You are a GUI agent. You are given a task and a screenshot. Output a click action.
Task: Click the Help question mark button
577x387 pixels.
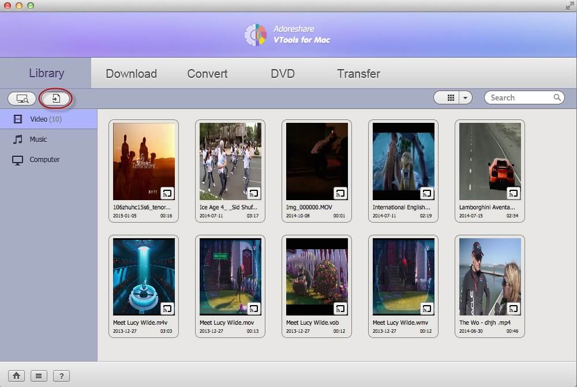tap(62, 375)
